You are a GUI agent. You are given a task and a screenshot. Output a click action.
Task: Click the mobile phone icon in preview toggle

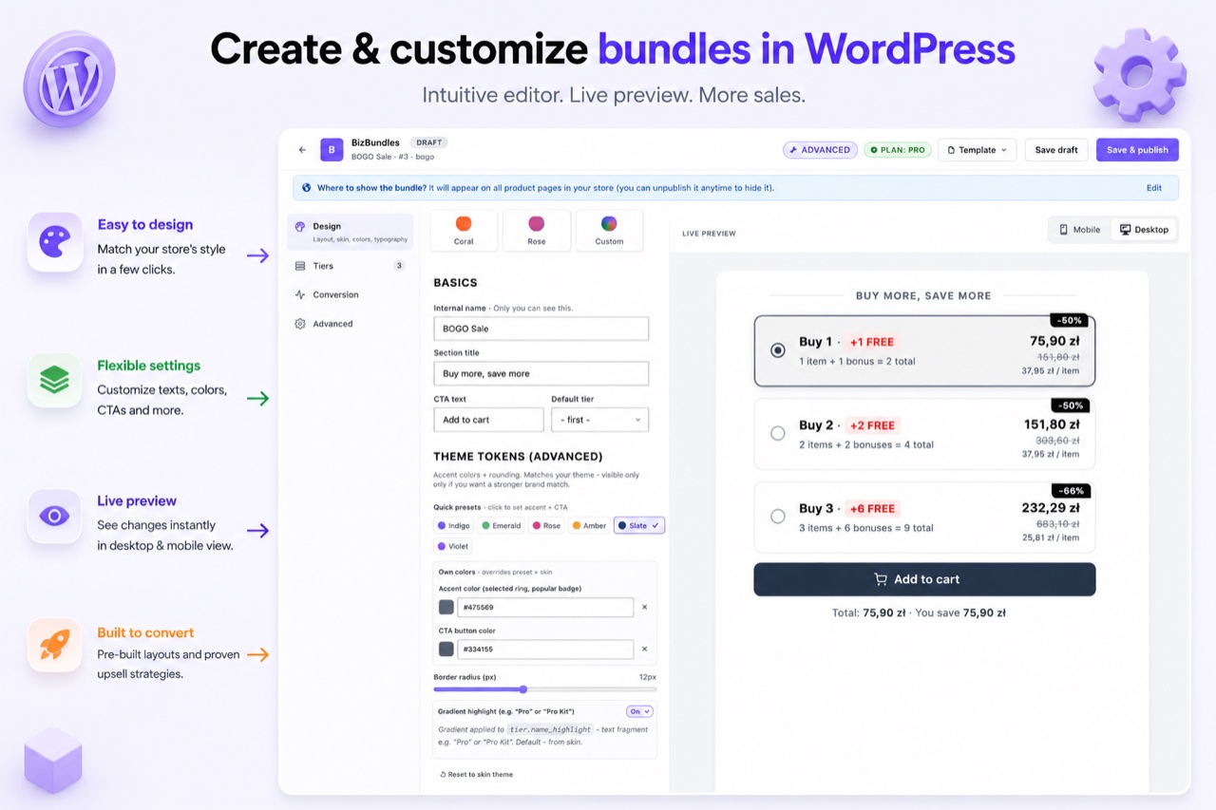click(1064, 230)
